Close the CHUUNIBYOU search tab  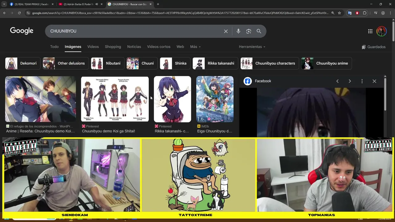(151, 4)
